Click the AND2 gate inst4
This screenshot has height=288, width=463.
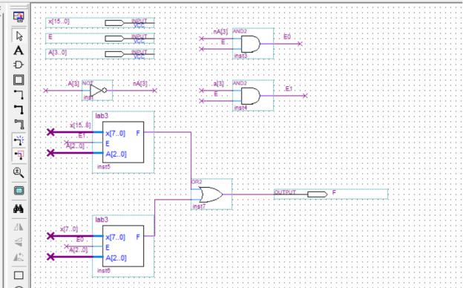pos(253,96)
